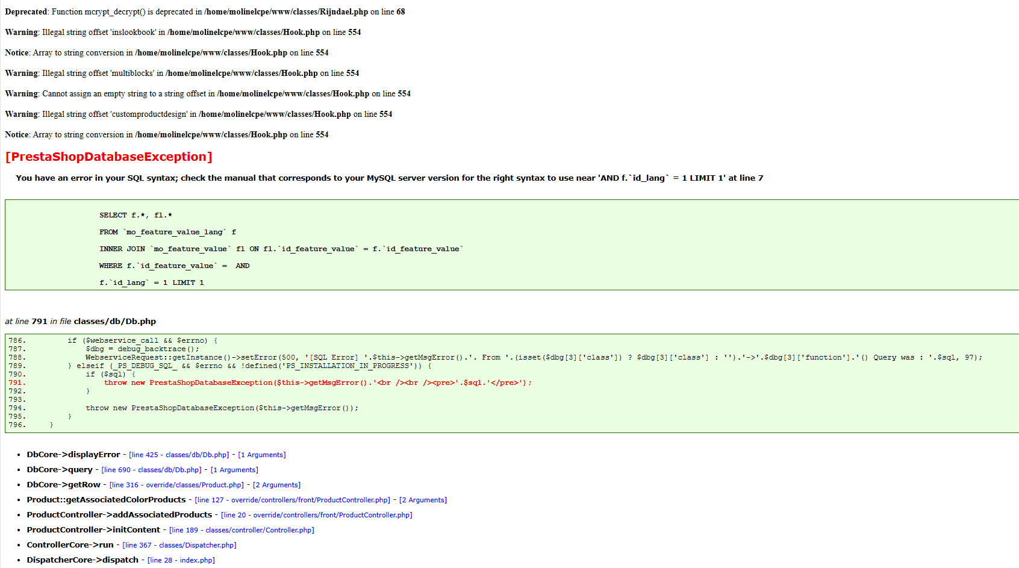
Task: Click the mcrypt_decrypt() deprecated message
Action: point(205,11)
